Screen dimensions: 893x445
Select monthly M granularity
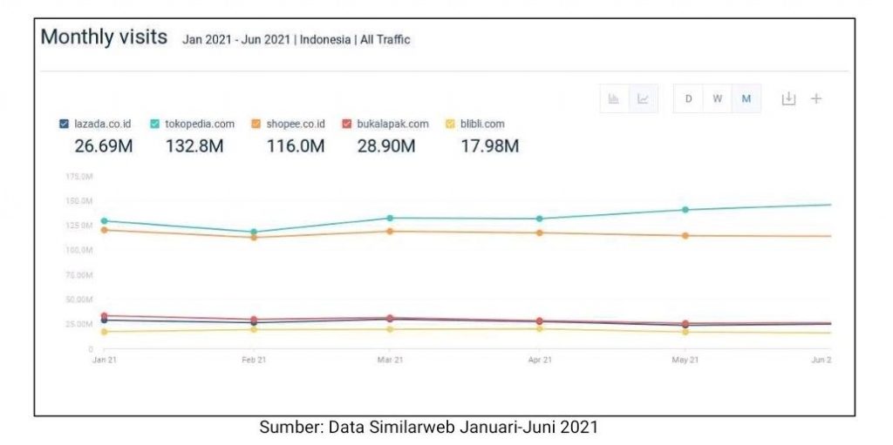[746, 99]
